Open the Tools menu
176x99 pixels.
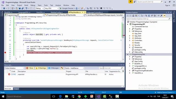point(46,5)
